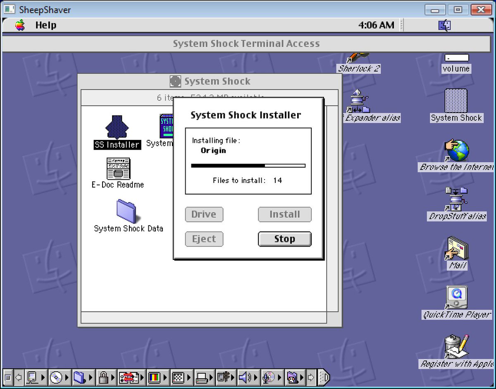Select the SS Installer icon
496x389 pixels.
[x=117, y=127]
